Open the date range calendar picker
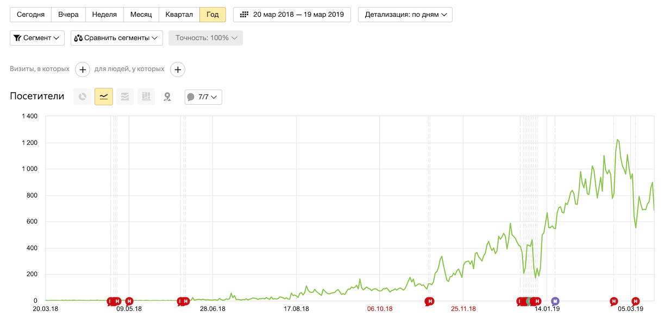 click(x=292, y=15)
